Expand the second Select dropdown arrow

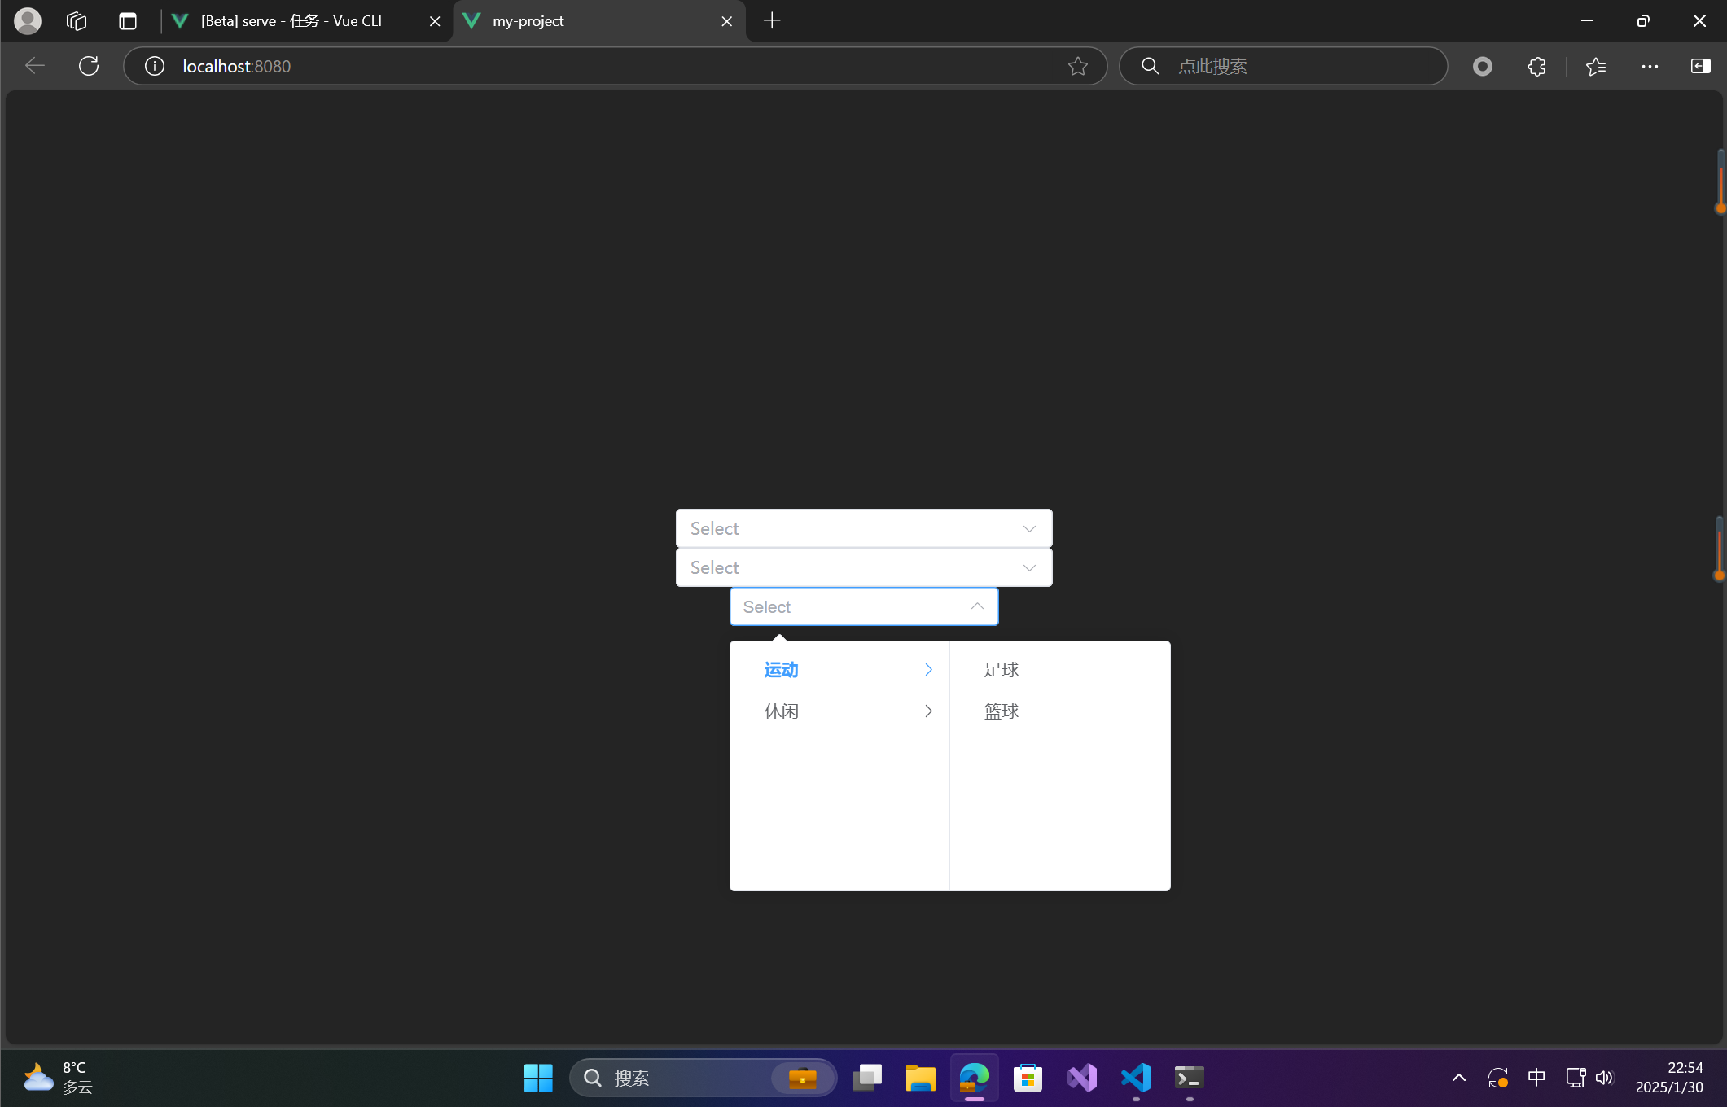(x=1029, y=568)
